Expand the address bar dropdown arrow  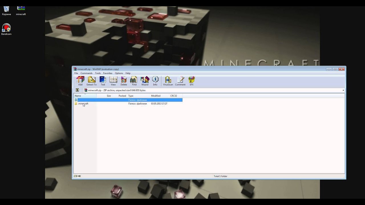pyautogui.click(x=343, y=90)
